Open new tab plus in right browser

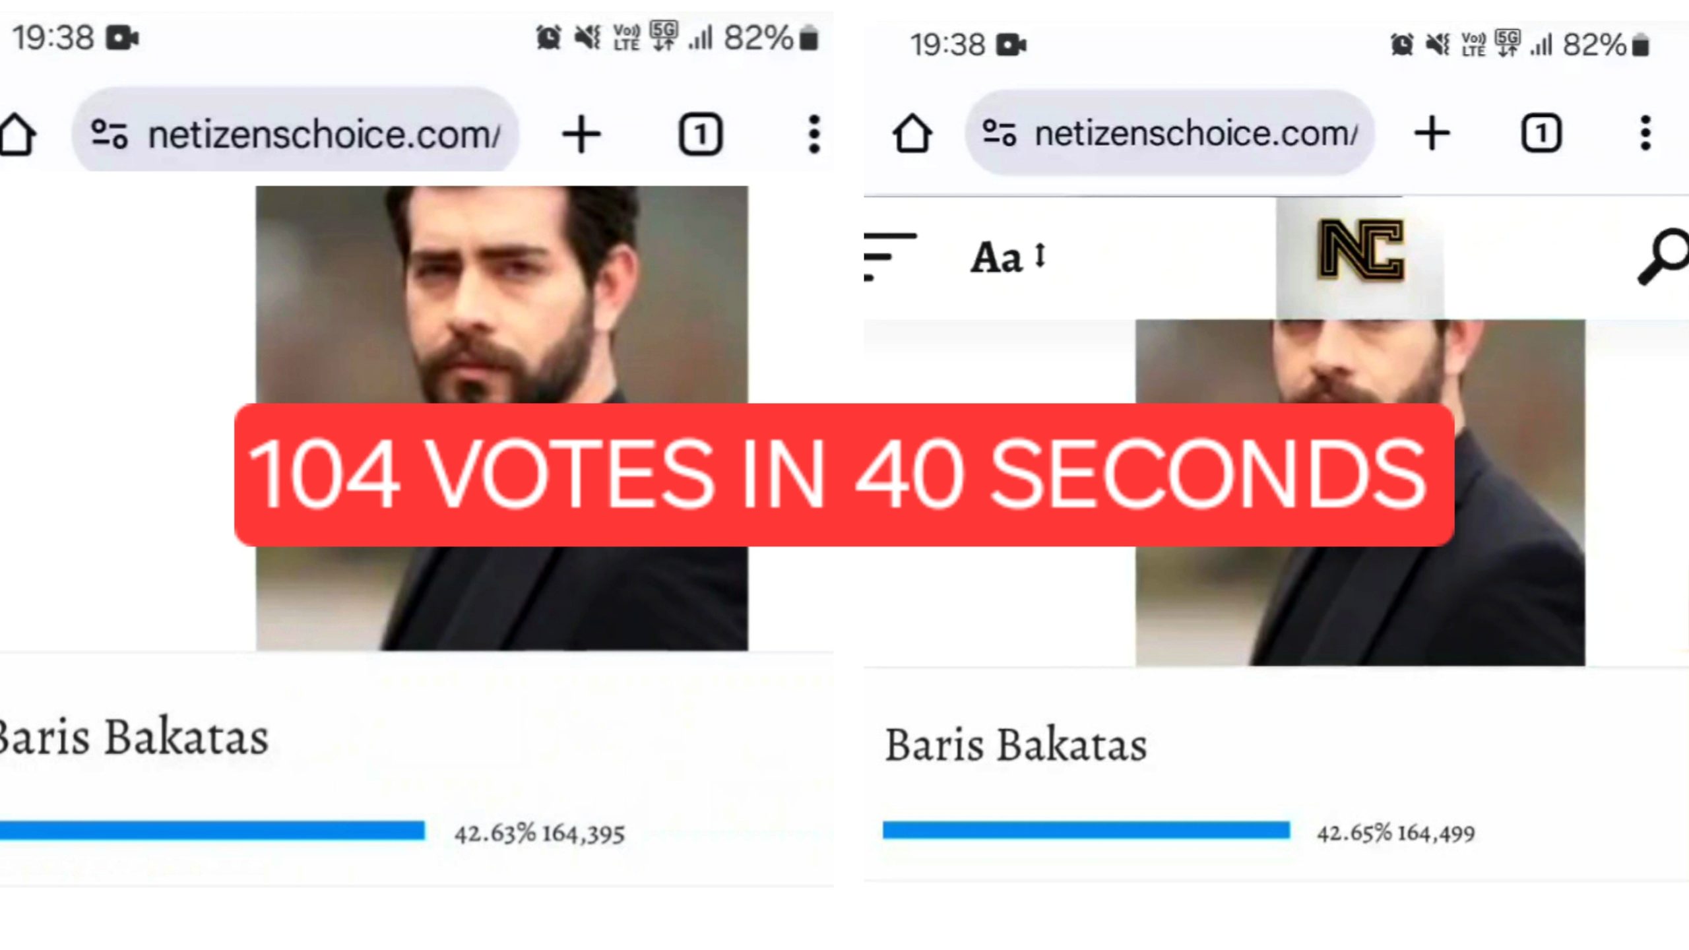[x=1432, y=133]
